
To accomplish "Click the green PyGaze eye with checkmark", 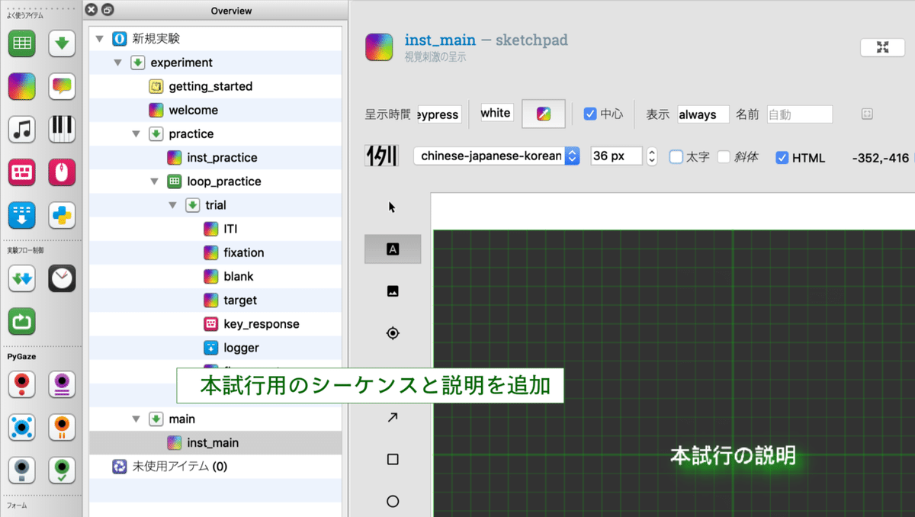I will [62, 470].
